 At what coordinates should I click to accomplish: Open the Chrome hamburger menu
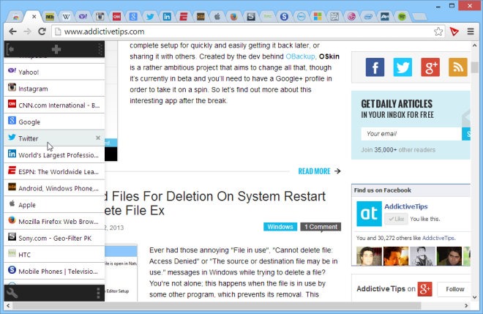471,31
